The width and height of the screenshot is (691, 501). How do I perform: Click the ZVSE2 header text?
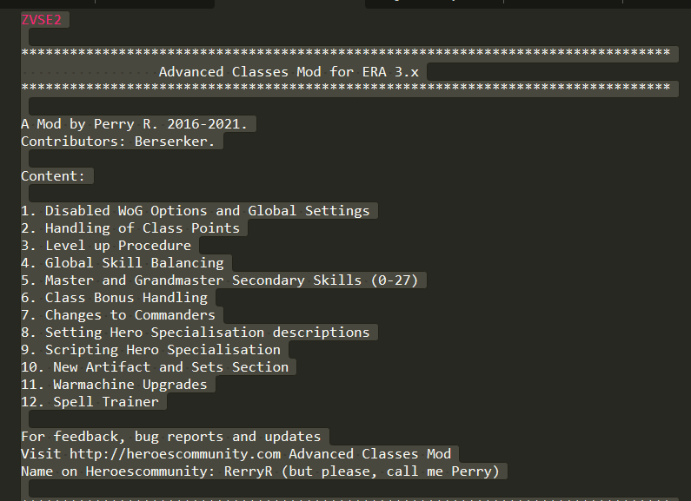pos(42,20)
